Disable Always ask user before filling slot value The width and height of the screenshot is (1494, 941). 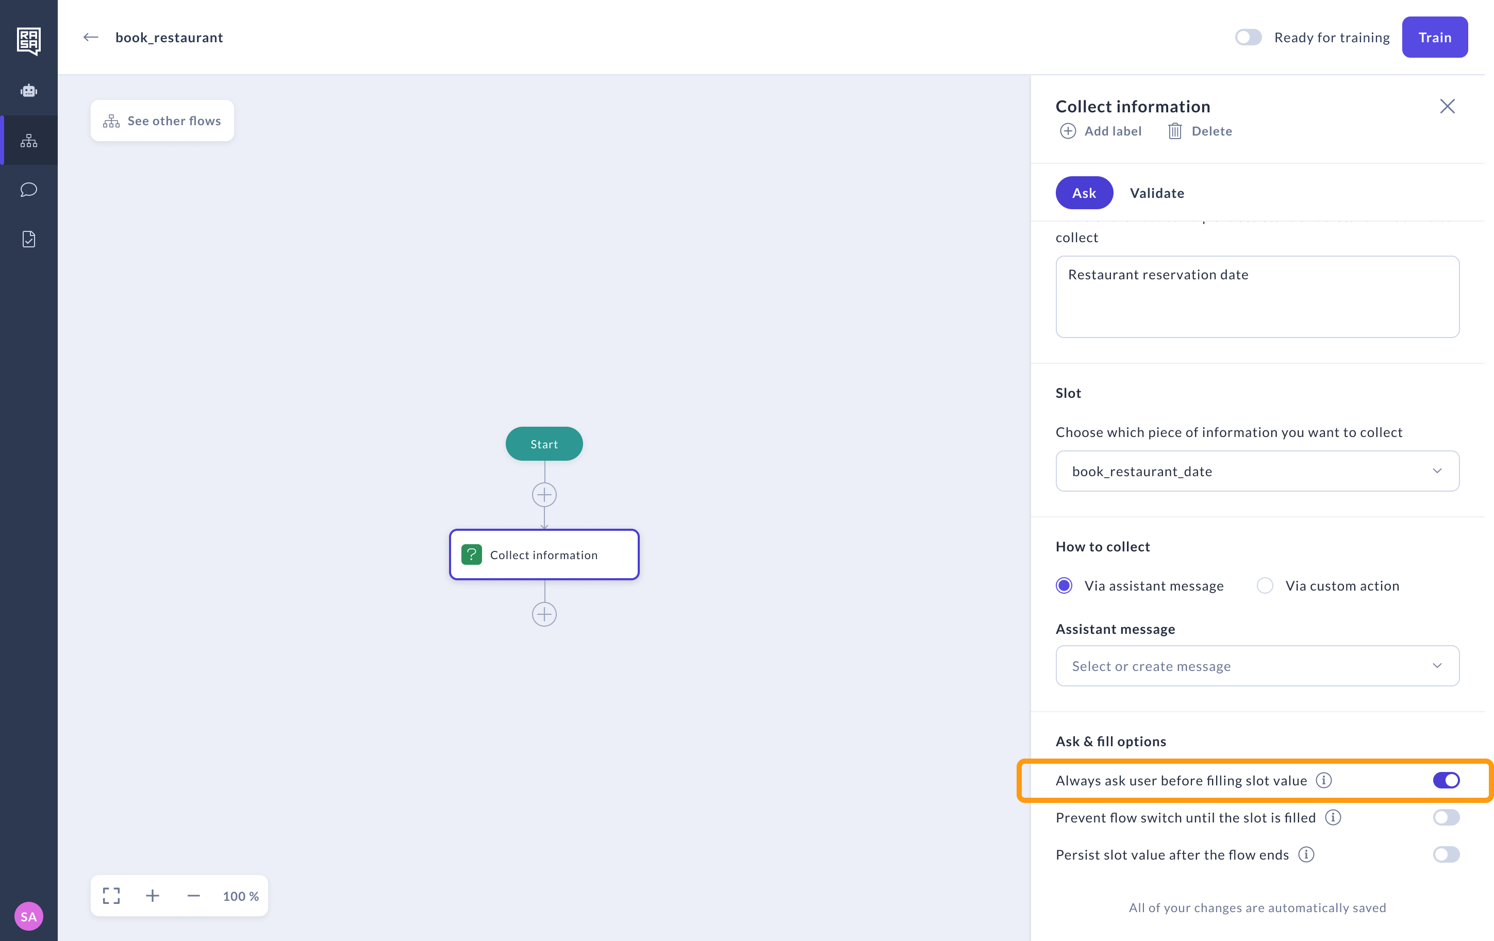[1446, 780]
